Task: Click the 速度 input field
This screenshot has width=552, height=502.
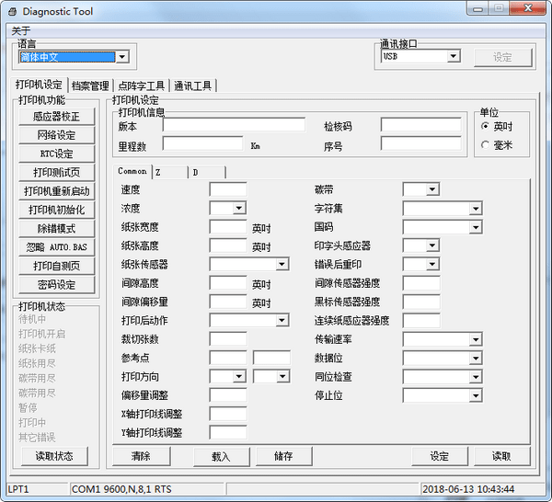Action: tap(227, 189)
